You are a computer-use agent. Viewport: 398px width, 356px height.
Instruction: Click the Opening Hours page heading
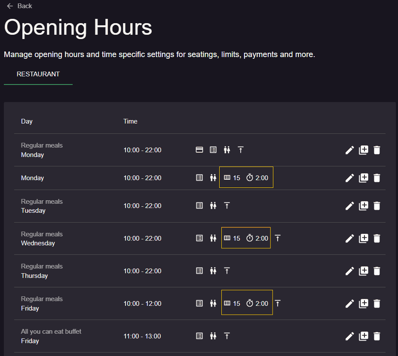(x=78, y=27)
